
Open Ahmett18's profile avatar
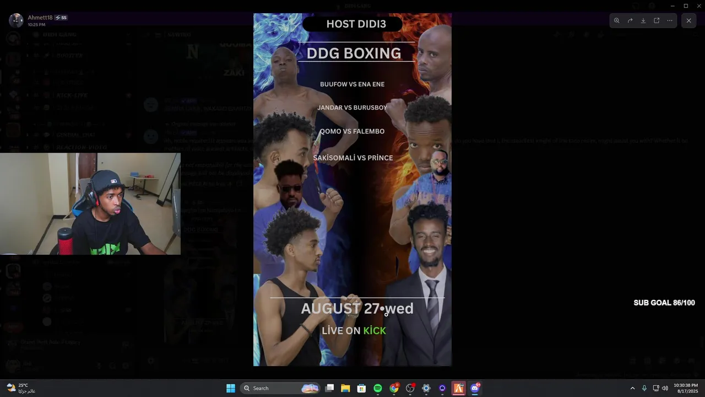coord(16,21)
